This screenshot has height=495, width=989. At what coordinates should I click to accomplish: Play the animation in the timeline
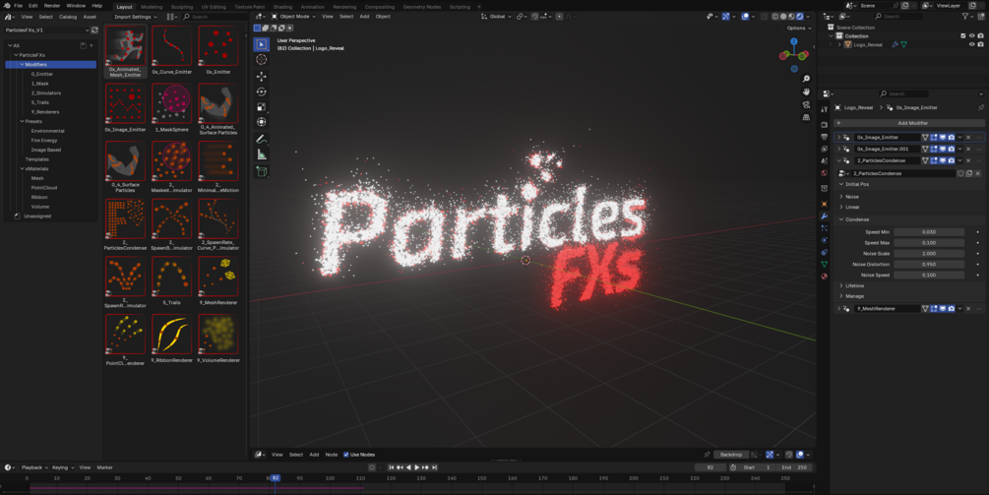[x=416, y=467]
